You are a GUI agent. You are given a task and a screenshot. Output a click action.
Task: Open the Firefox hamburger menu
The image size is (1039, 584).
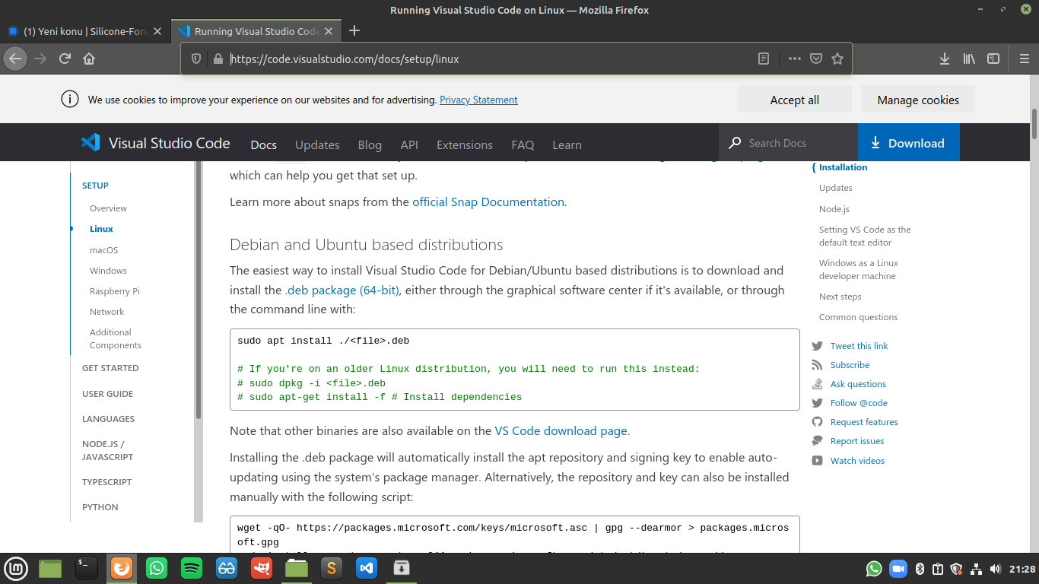(1024, 59)
